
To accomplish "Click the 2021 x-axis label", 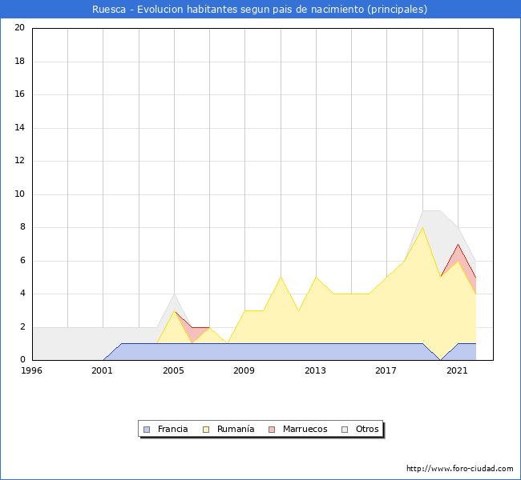I will 457,370.
